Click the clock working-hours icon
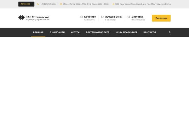 coord(61,4)
